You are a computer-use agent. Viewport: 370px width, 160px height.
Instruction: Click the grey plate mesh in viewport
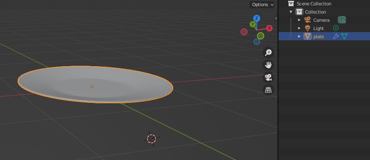pos(95,85)
